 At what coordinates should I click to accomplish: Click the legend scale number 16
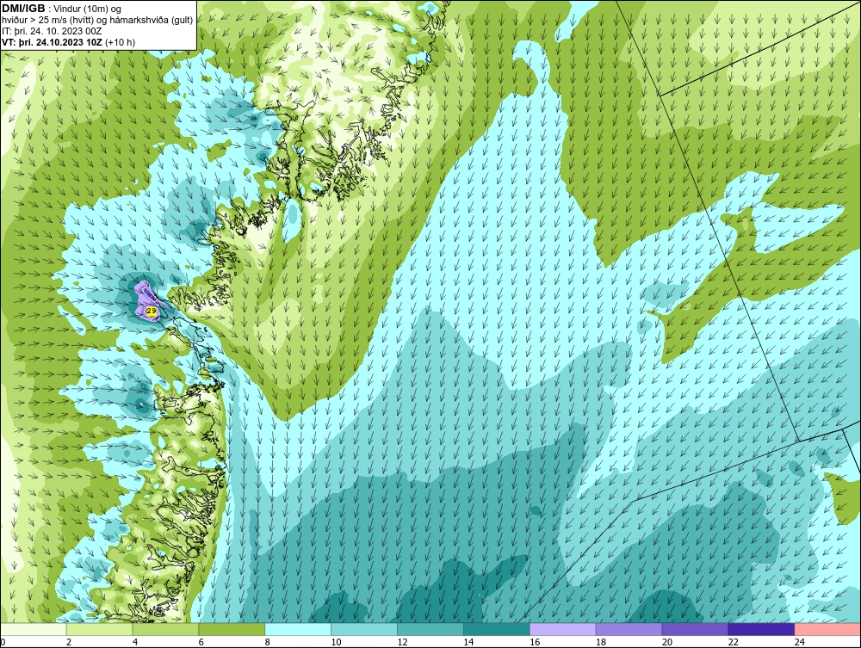tap(535, 642)
